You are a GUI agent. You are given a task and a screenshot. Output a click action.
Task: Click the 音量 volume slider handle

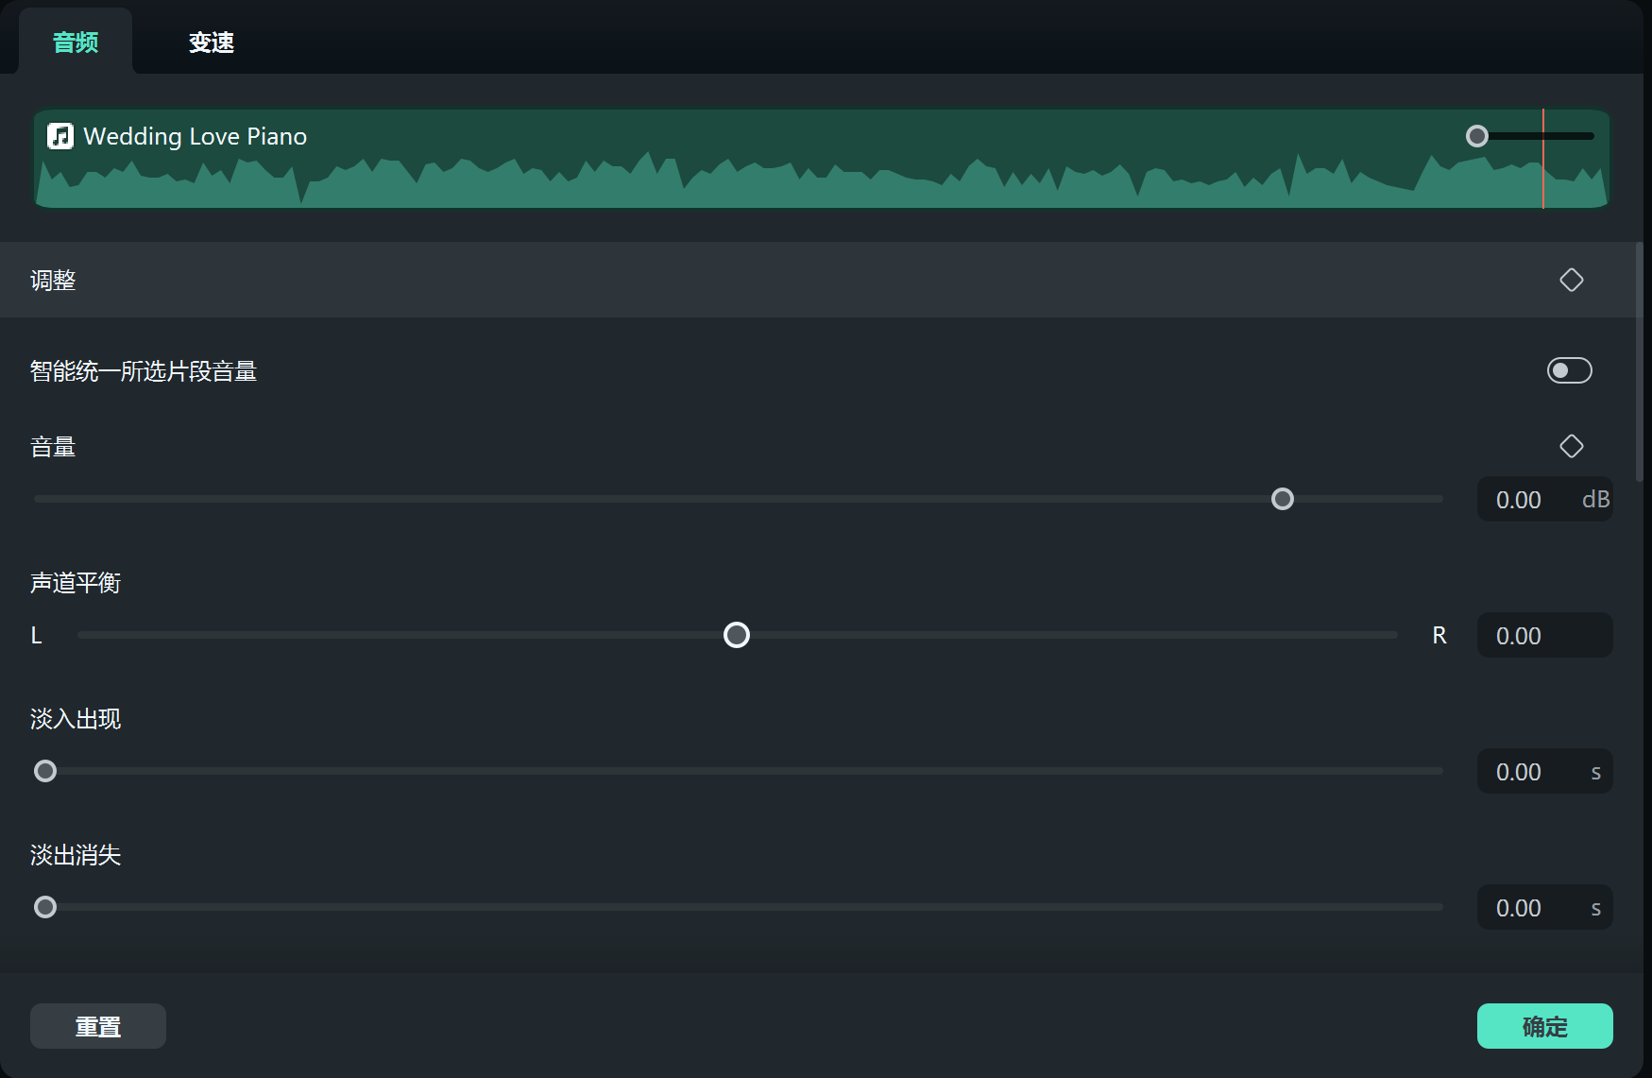point(1282,499)
